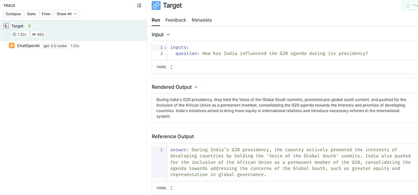Switch to the Metadata tab
The height and width of the screenshot is (195, 418).
tap(202, 20)
